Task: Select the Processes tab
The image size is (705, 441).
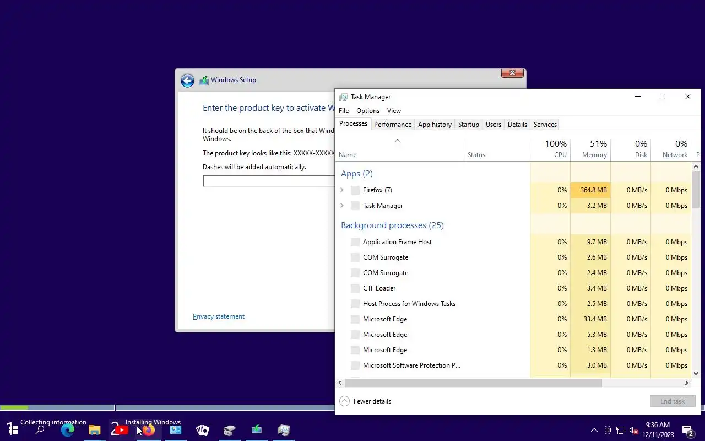Action: [353, 123]
